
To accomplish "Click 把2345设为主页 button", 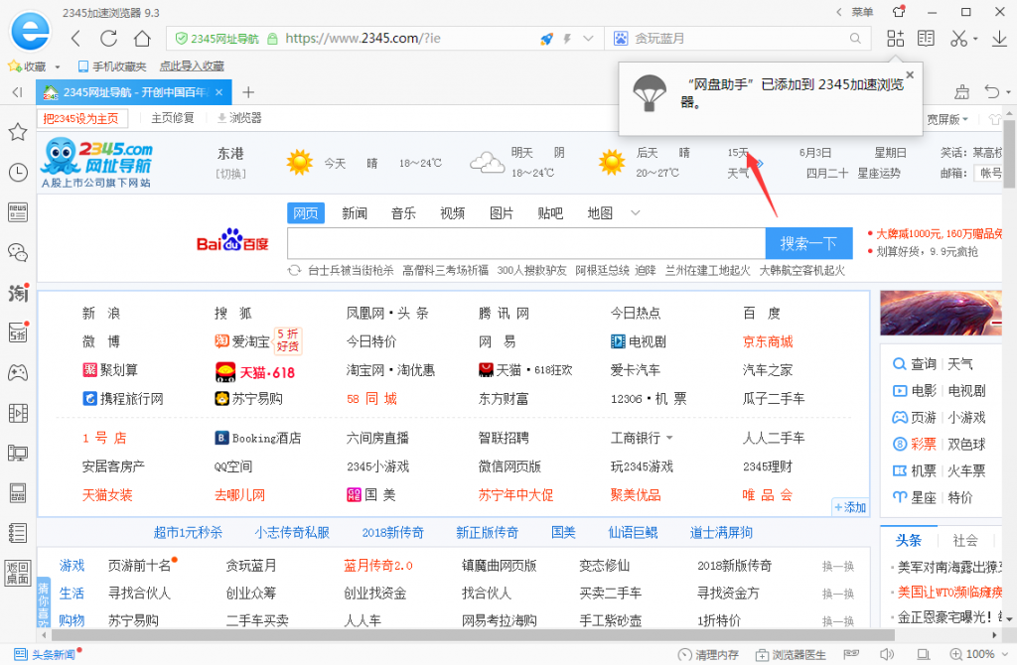I will tap(81, 119).
